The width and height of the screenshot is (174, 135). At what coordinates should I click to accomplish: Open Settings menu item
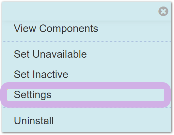[x=33, y=95]
